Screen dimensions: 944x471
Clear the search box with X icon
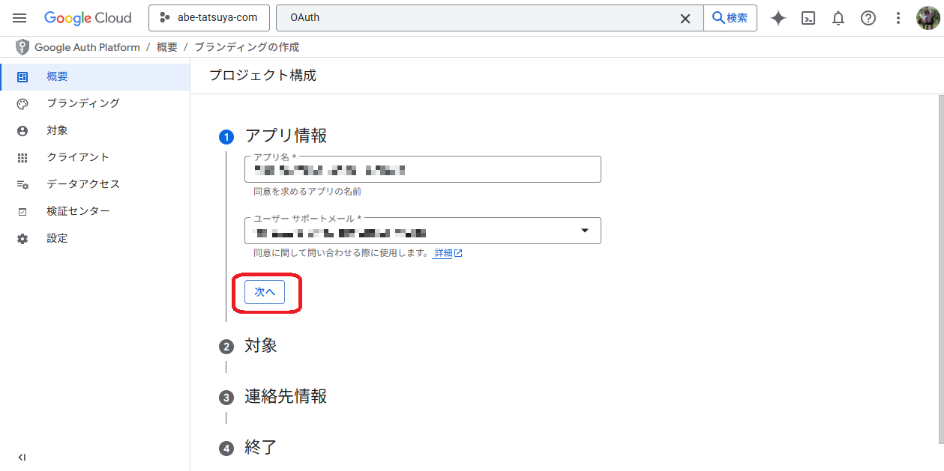(685, 18)
